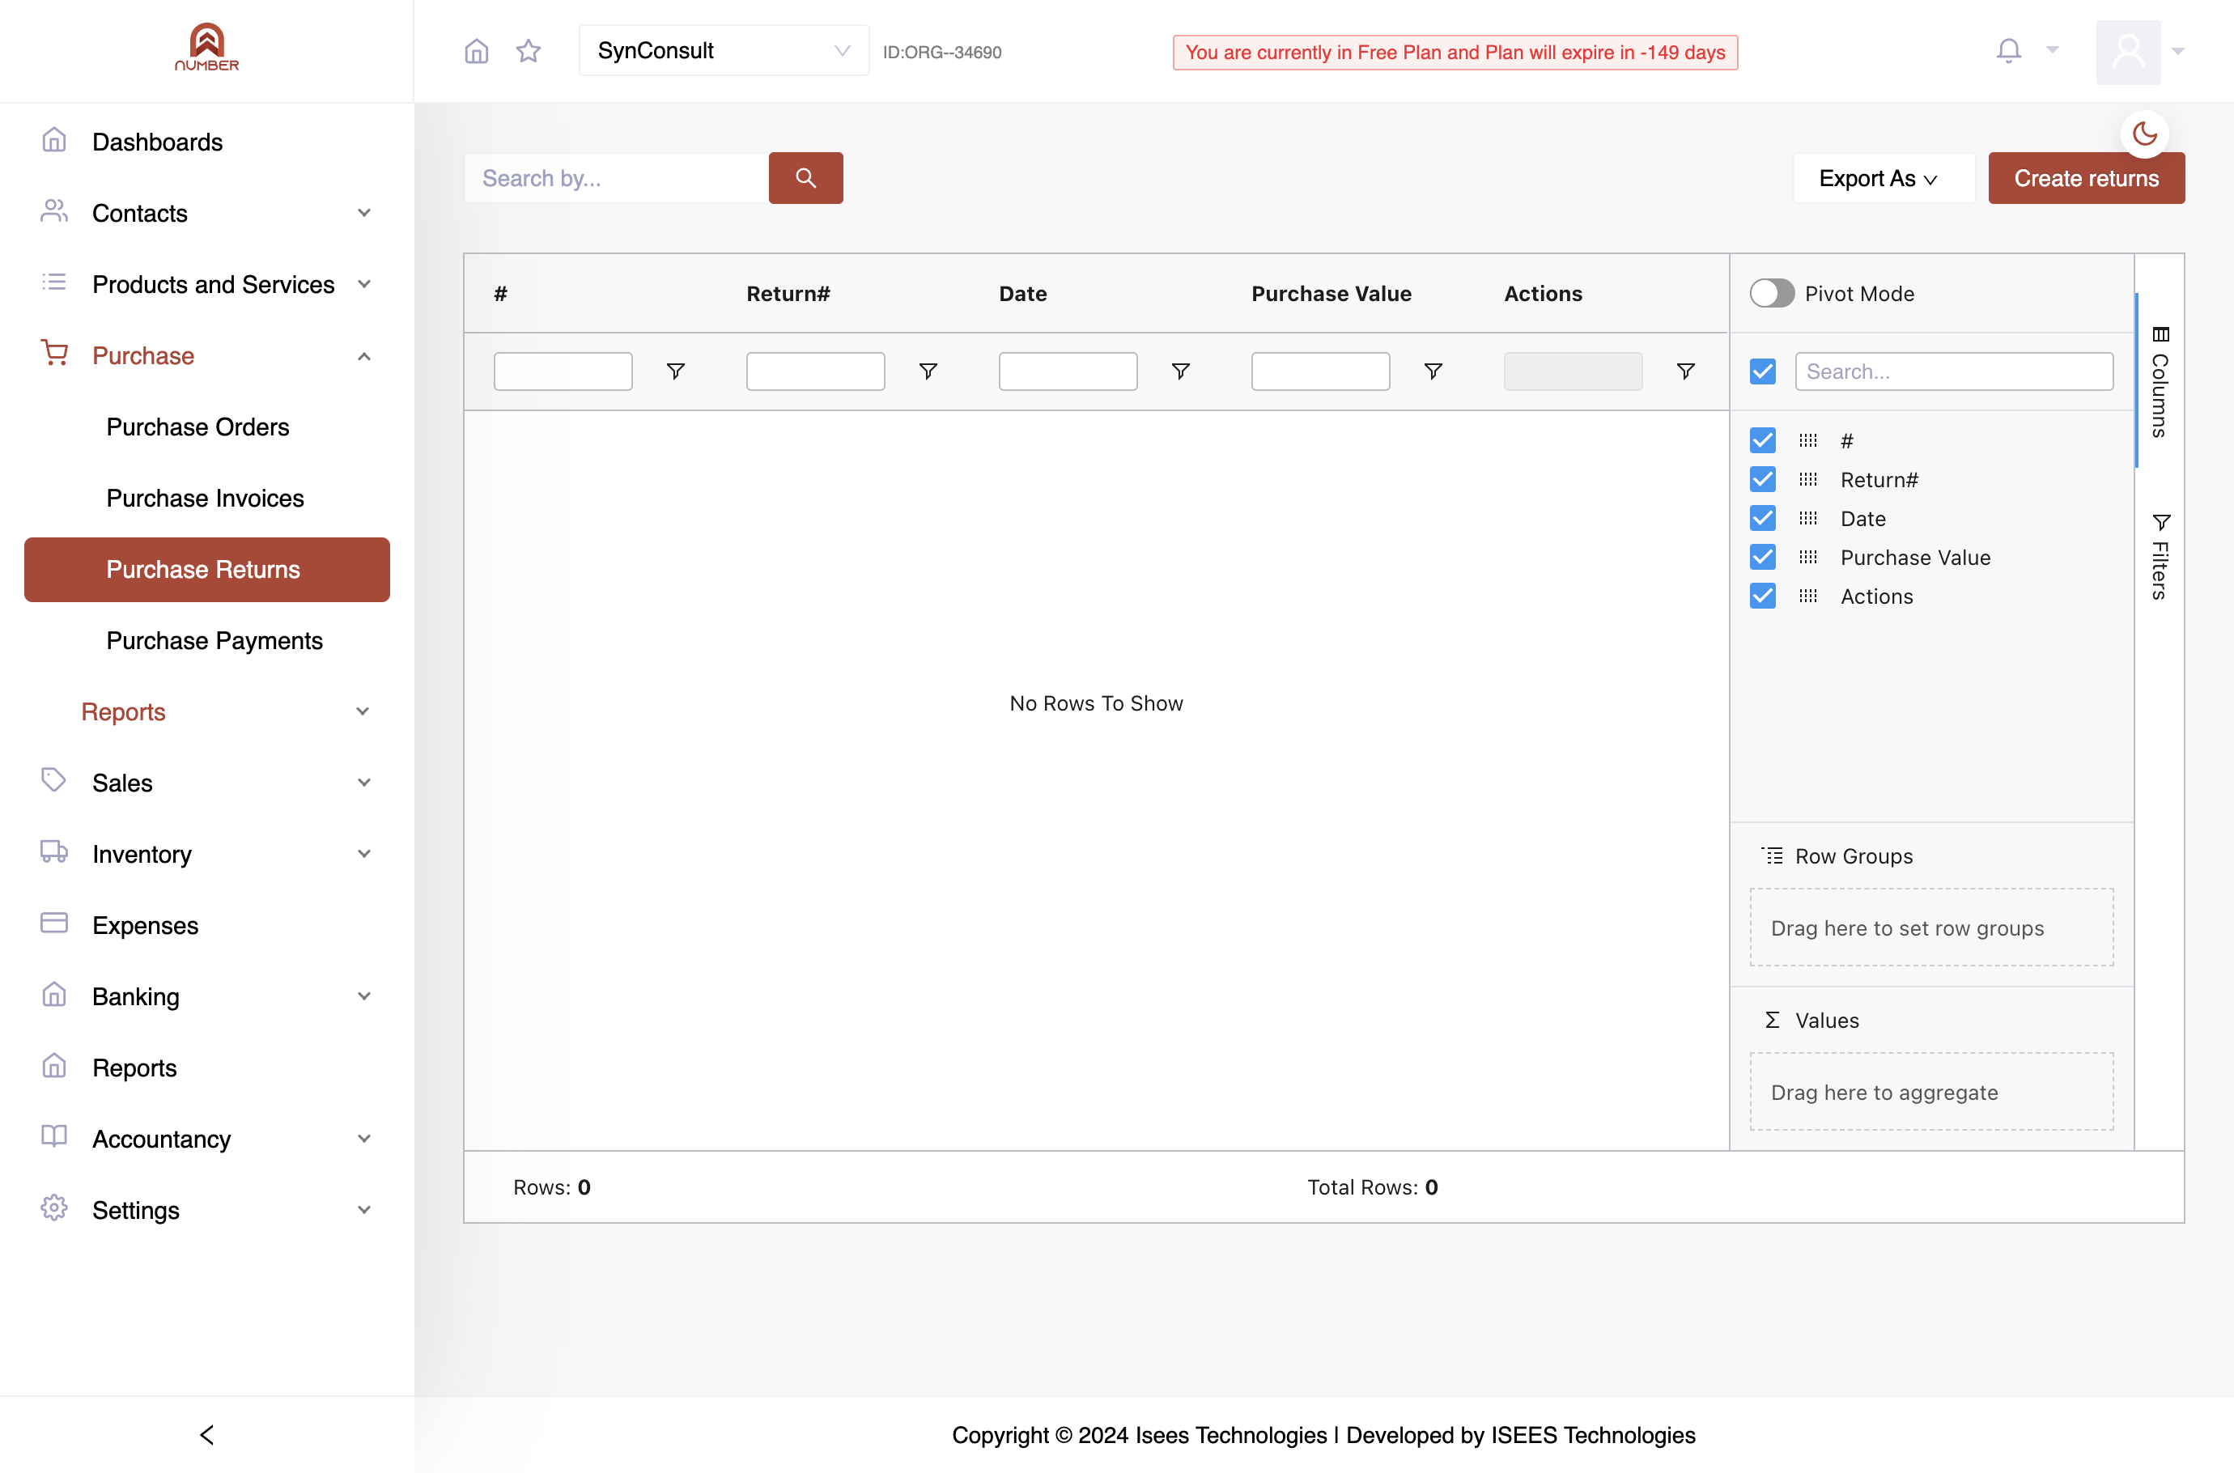Click the home icon in top bar
This screenshot has height=1473, width=2234.
click(476, 51)
